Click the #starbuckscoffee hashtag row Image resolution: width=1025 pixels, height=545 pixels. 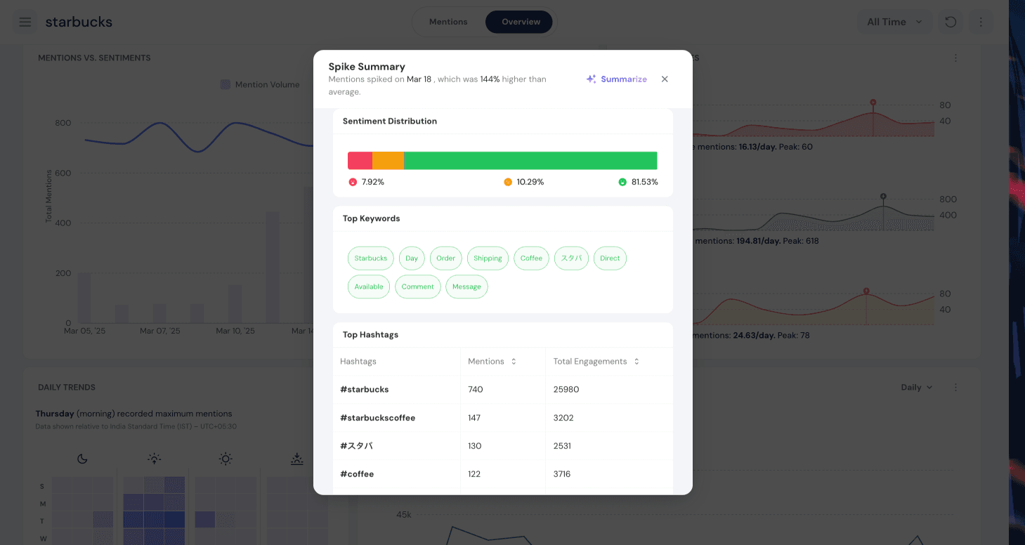click(377, 418)
